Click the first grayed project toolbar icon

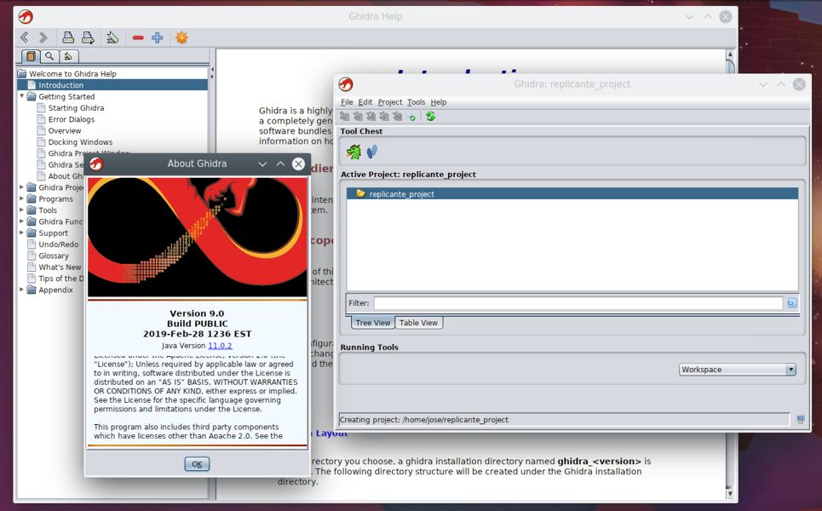pos(344,117)
